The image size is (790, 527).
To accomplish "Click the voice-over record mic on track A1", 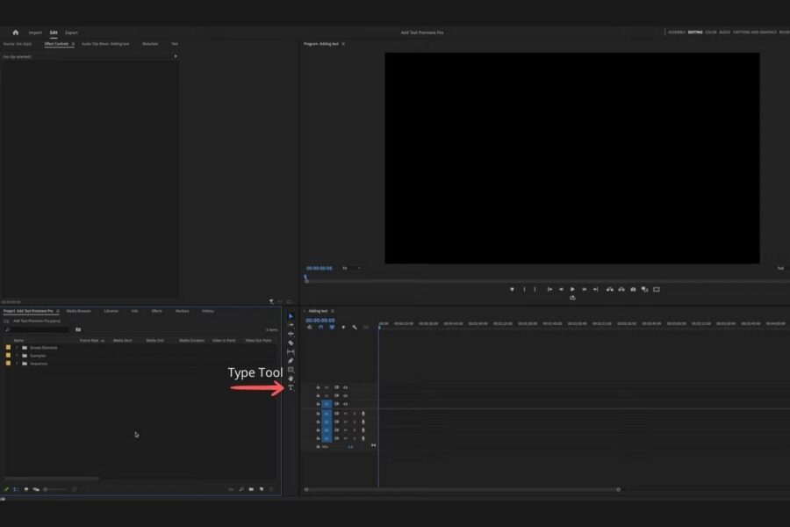I will click(362, 413).
